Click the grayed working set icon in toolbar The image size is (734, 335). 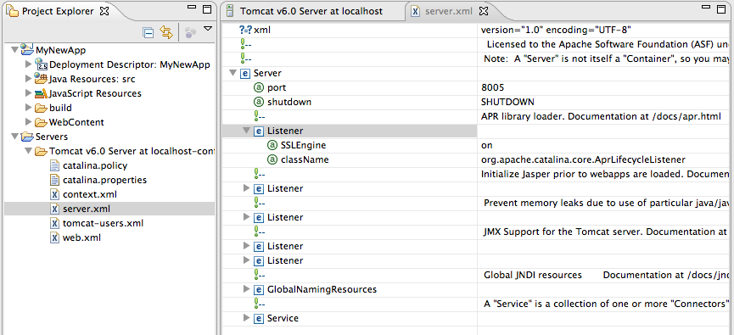click(189, 33)
